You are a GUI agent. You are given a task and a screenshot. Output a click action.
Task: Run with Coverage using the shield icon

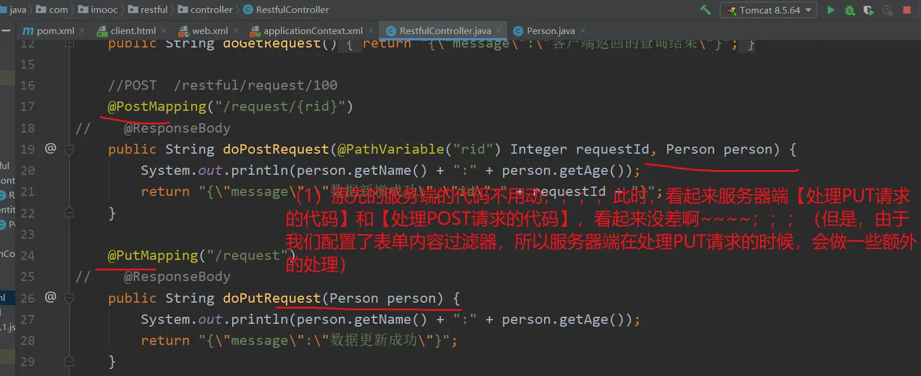(x=868, y=10)
